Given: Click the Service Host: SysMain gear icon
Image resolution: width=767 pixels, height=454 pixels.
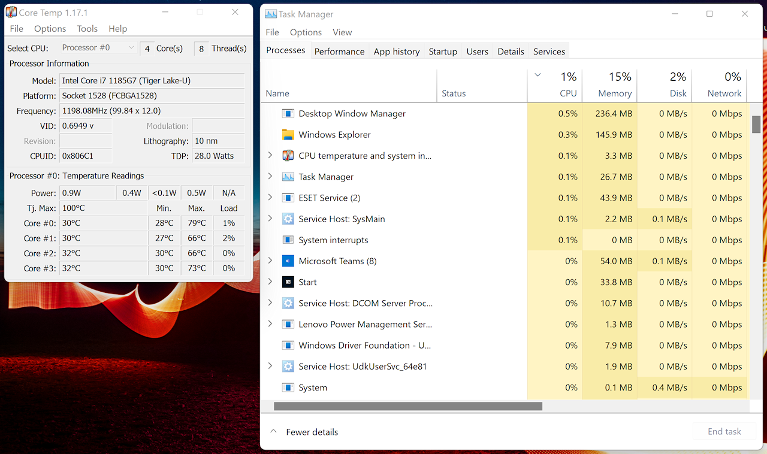Looking at the screenshot, I should [x=288, y=219].
